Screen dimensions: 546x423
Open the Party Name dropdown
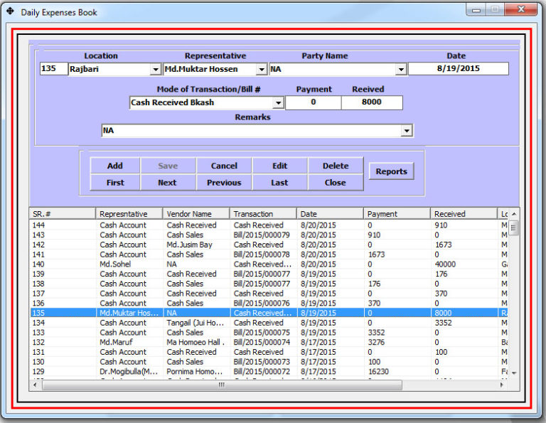click(x=401, y=70)
